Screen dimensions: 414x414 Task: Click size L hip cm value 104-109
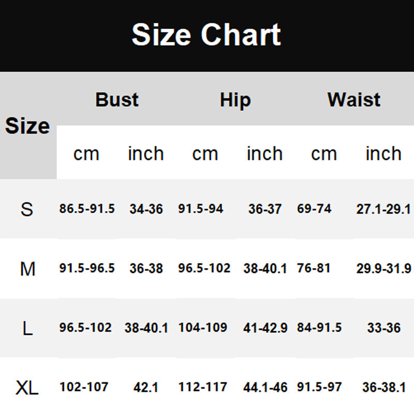(x=203, y=328)
